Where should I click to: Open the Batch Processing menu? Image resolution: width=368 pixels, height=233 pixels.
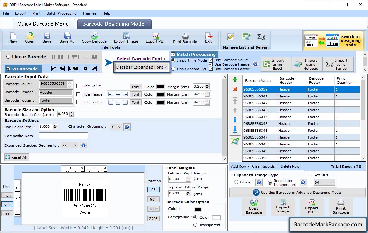coord(62,13)
